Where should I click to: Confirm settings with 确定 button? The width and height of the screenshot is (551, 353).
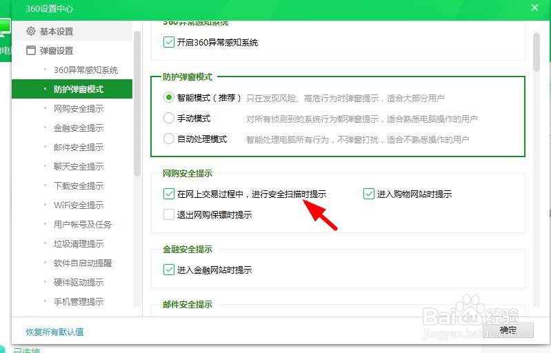coord(508,330)
